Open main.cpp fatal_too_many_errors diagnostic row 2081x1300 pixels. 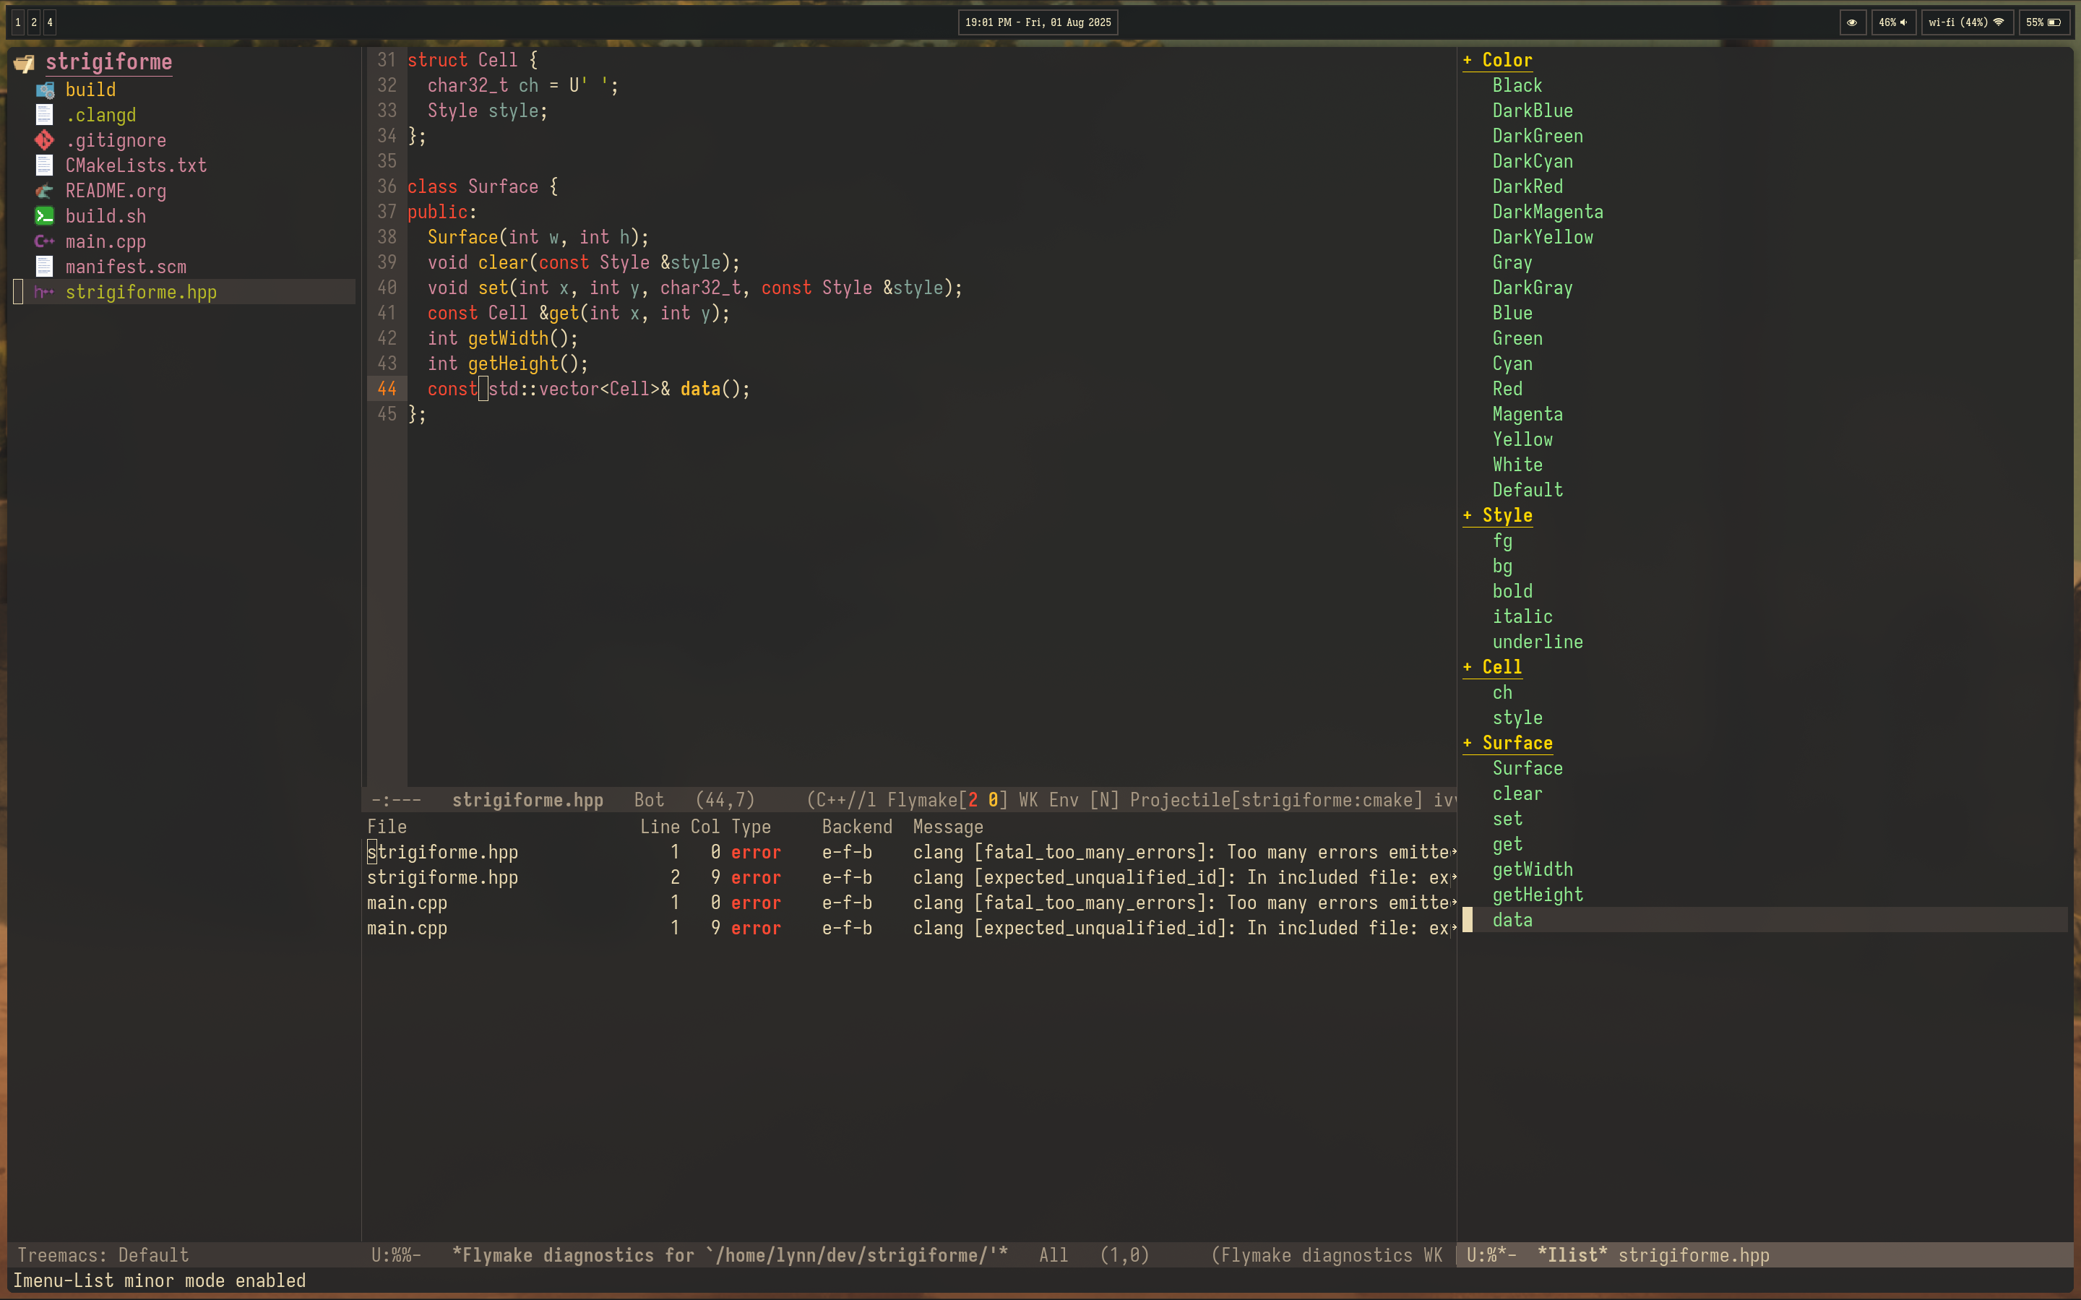pyautogui.click(x=911, y=903)
